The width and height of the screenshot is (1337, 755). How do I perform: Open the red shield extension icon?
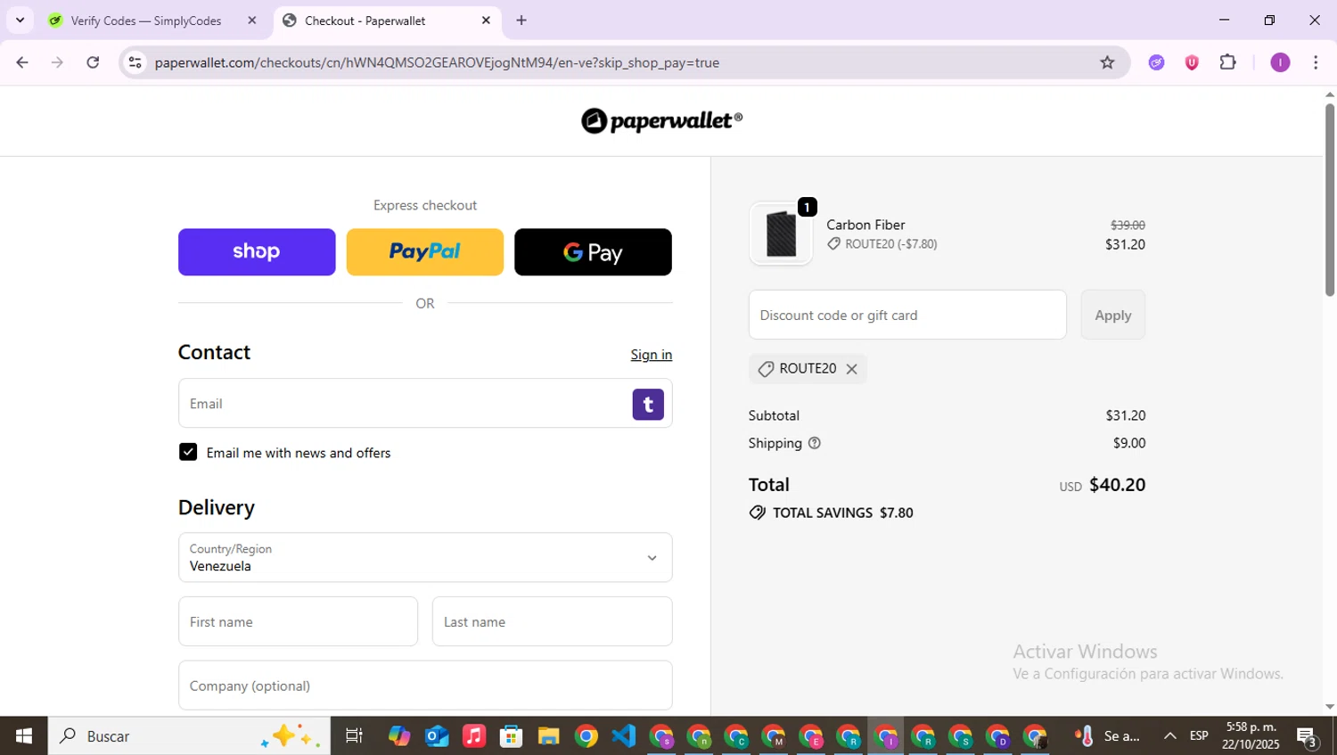(1192, 62)
